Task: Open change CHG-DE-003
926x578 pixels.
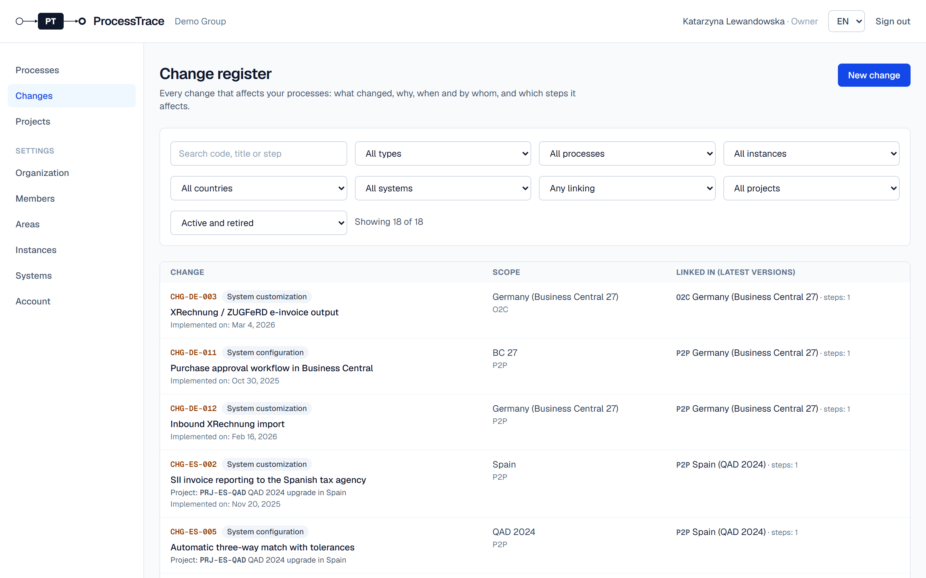Action: coord(193,297)
